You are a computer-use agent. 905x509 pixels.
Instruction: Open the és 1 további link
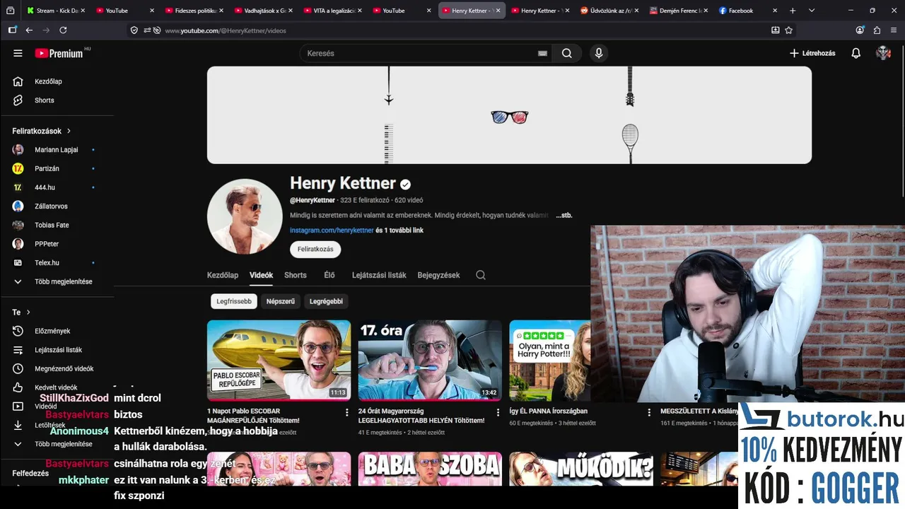click(x=399, y=230)
